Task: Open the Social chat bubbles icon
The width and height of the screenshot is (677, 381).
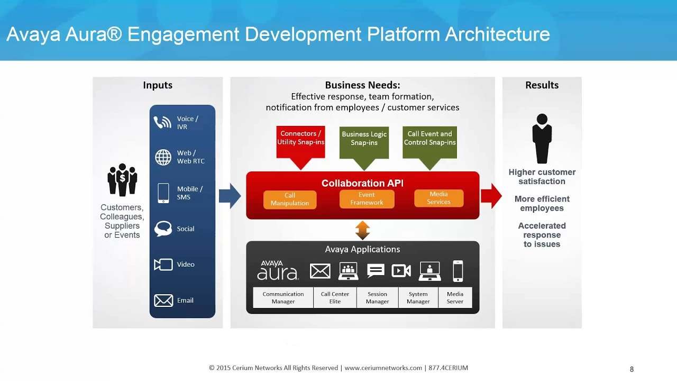Action: click(162, 228)
